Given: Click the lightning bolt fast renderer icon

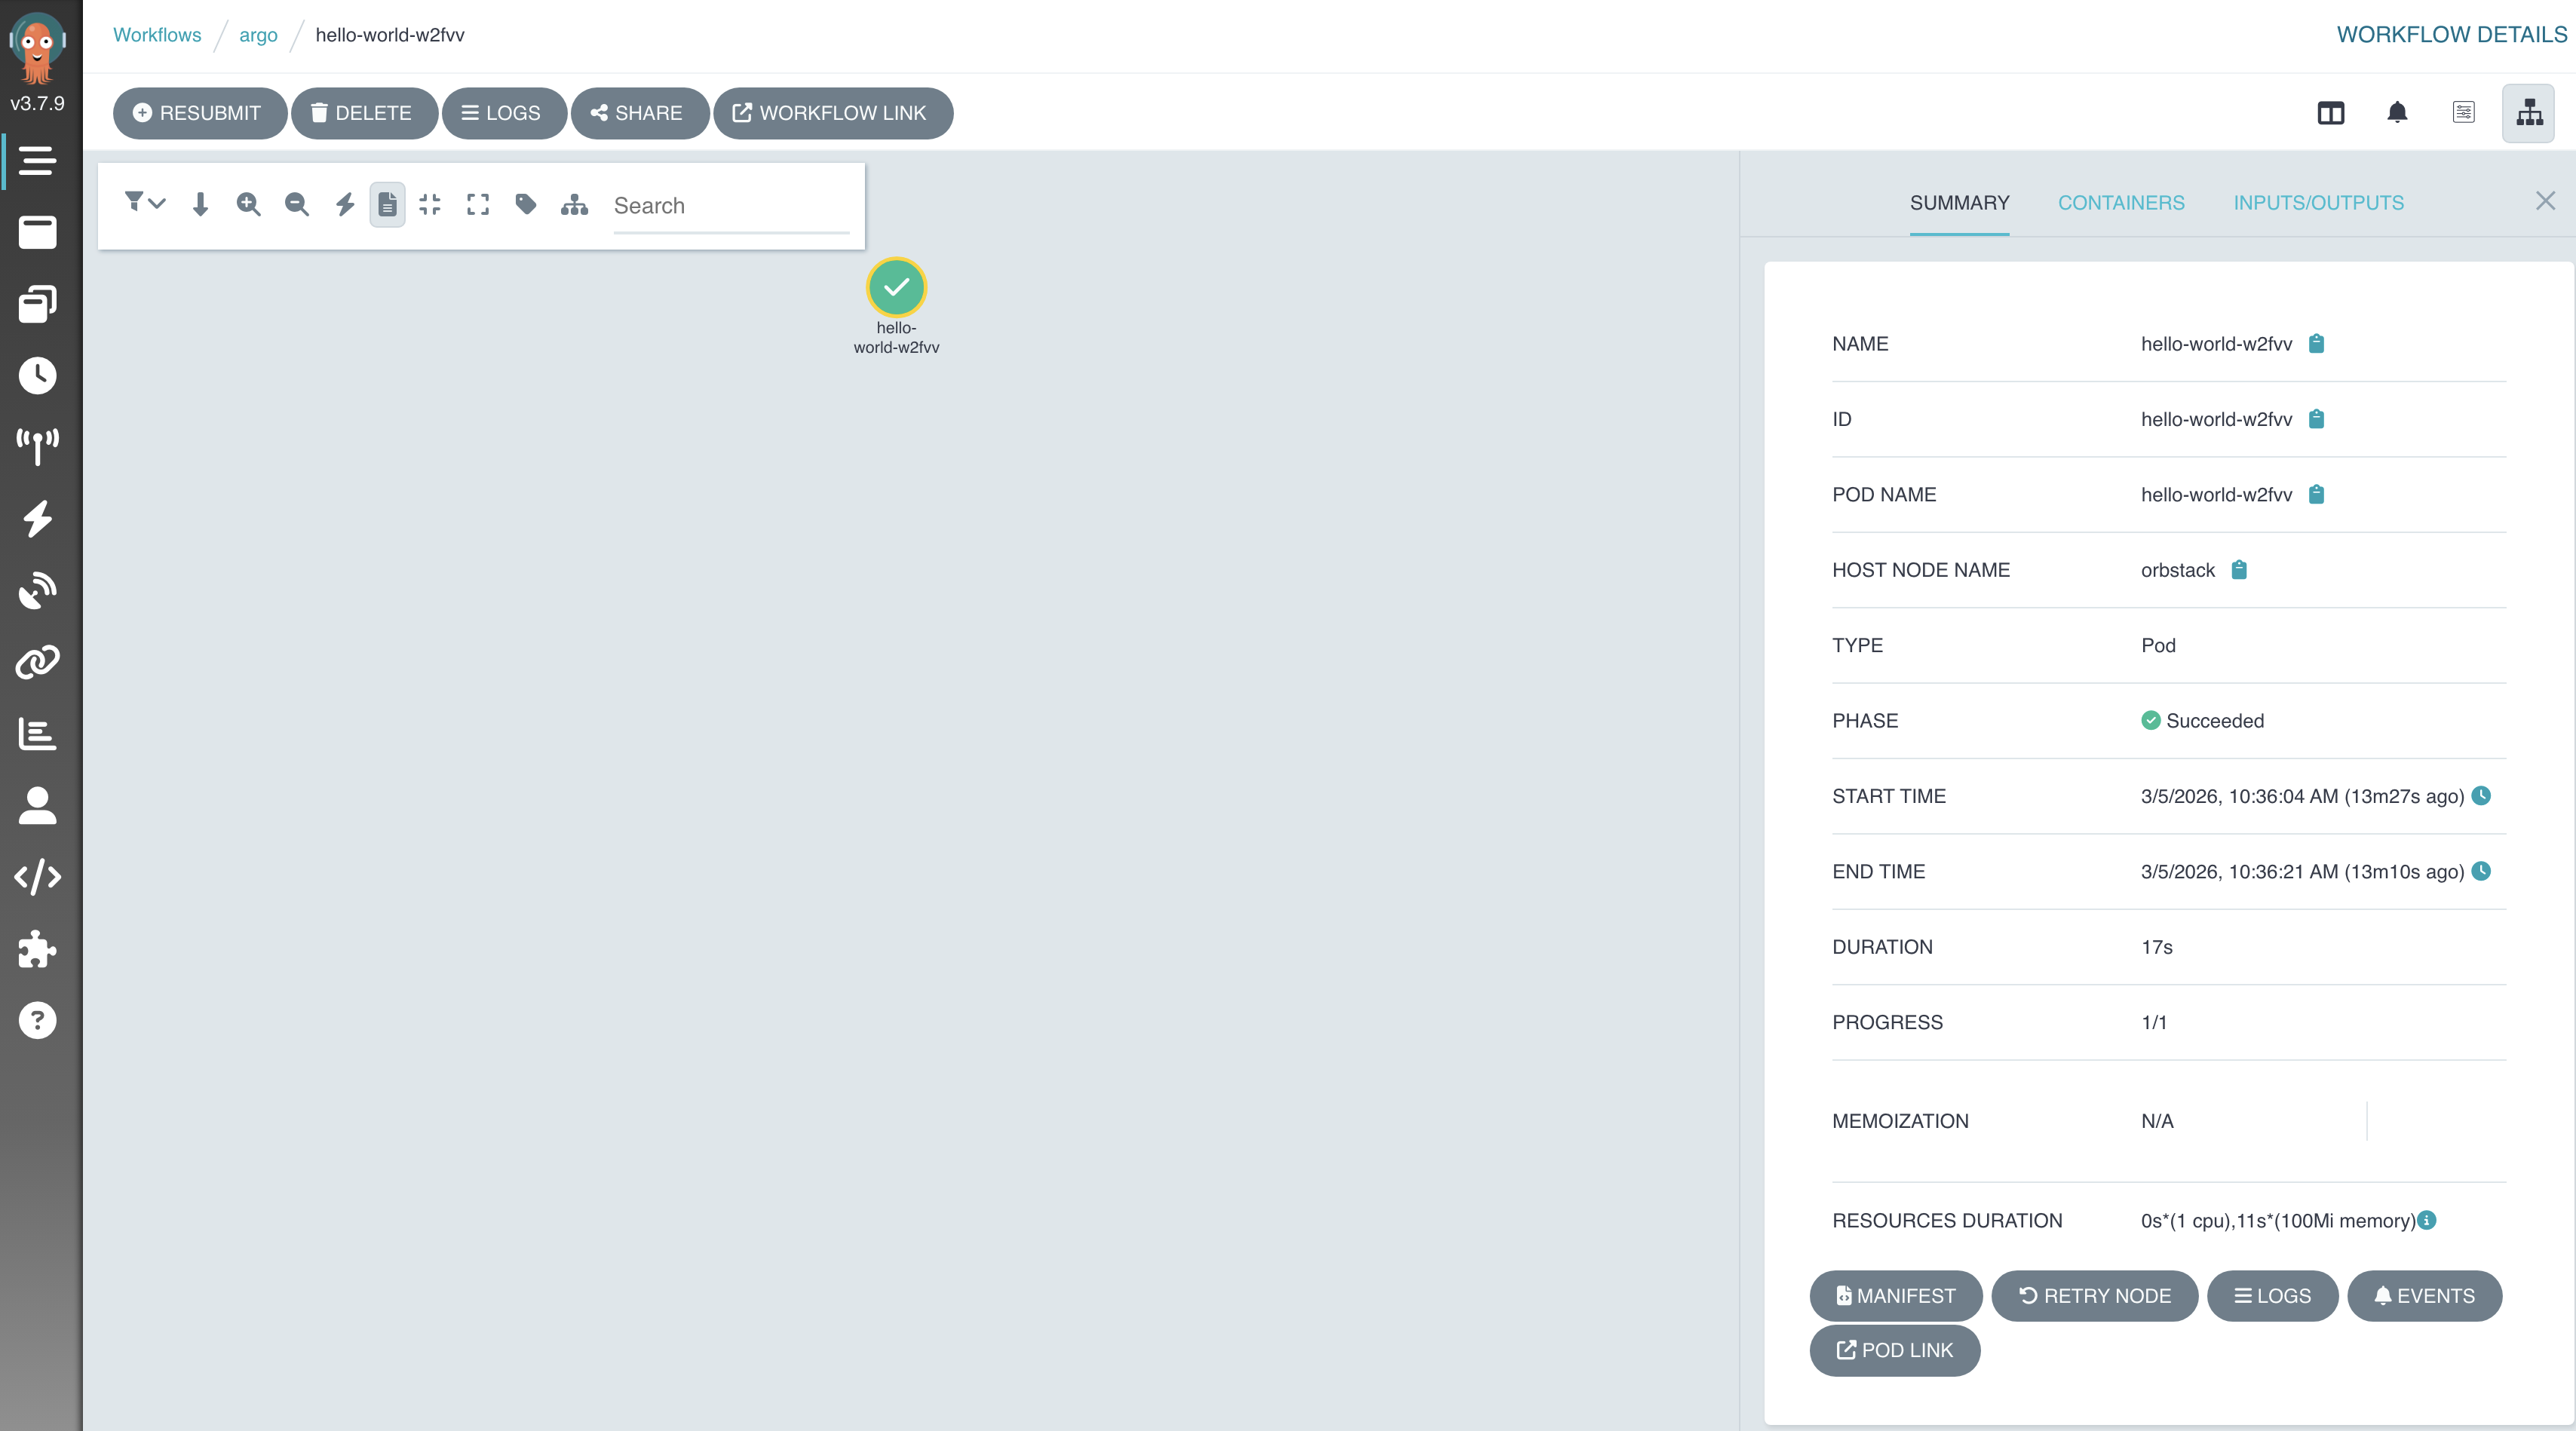Looking at the screenshot, I should [x=345, y=205].
